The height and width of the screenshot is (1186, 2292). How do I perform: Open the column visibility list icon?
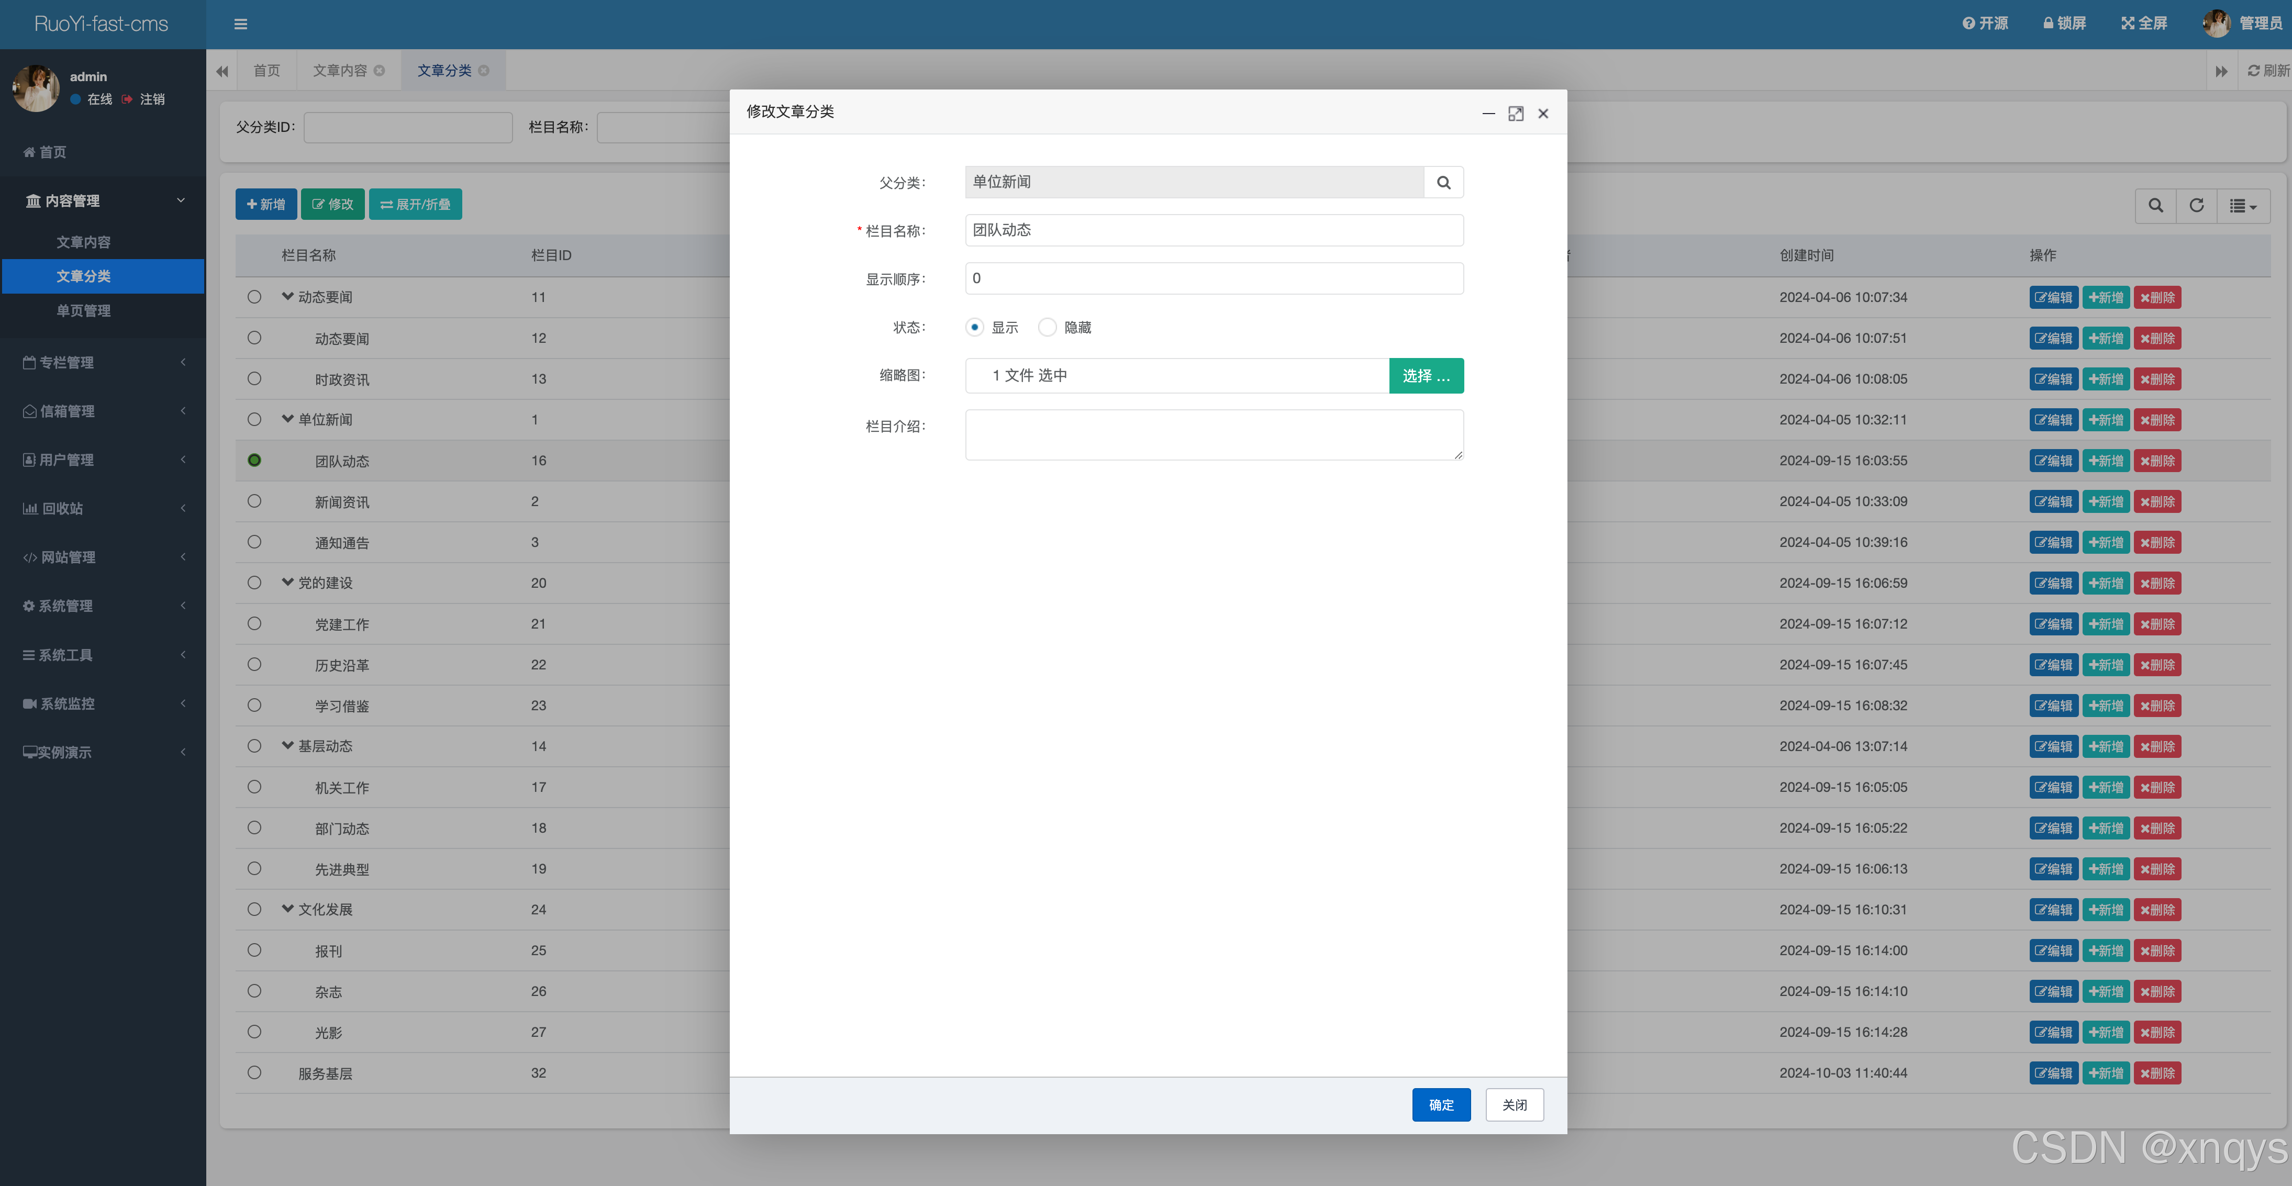[x=2242, y=206]
